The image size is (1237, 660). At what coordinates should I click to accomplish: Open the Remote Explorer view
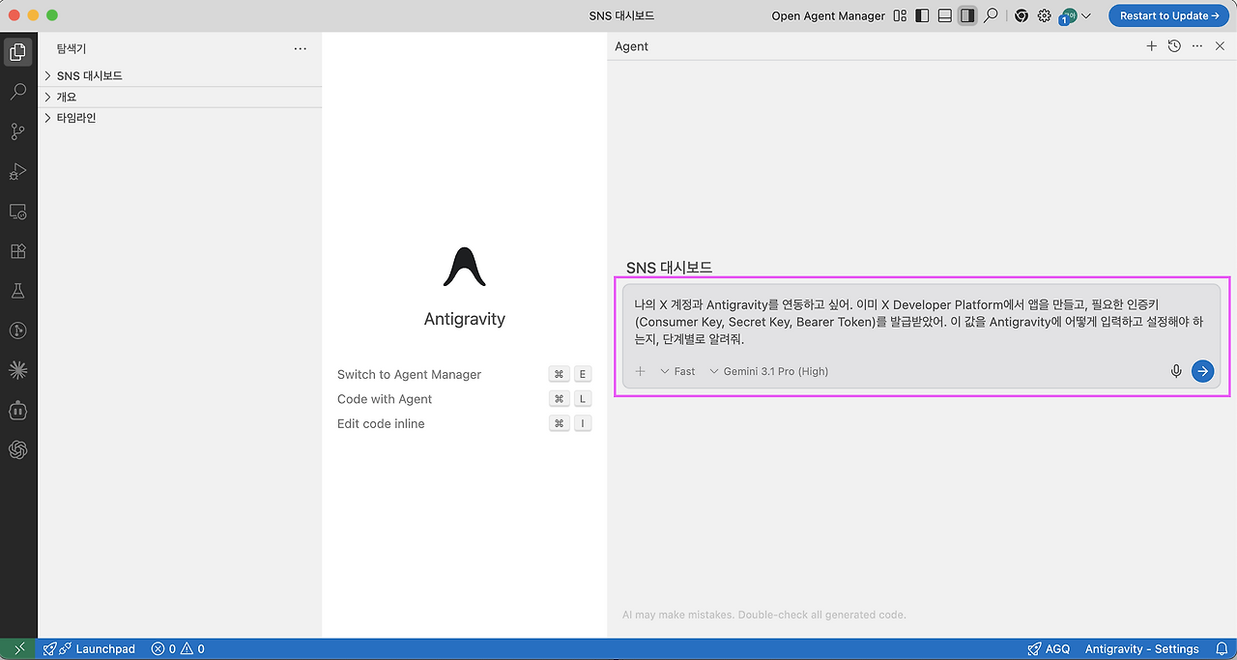[x=17, y=211]
